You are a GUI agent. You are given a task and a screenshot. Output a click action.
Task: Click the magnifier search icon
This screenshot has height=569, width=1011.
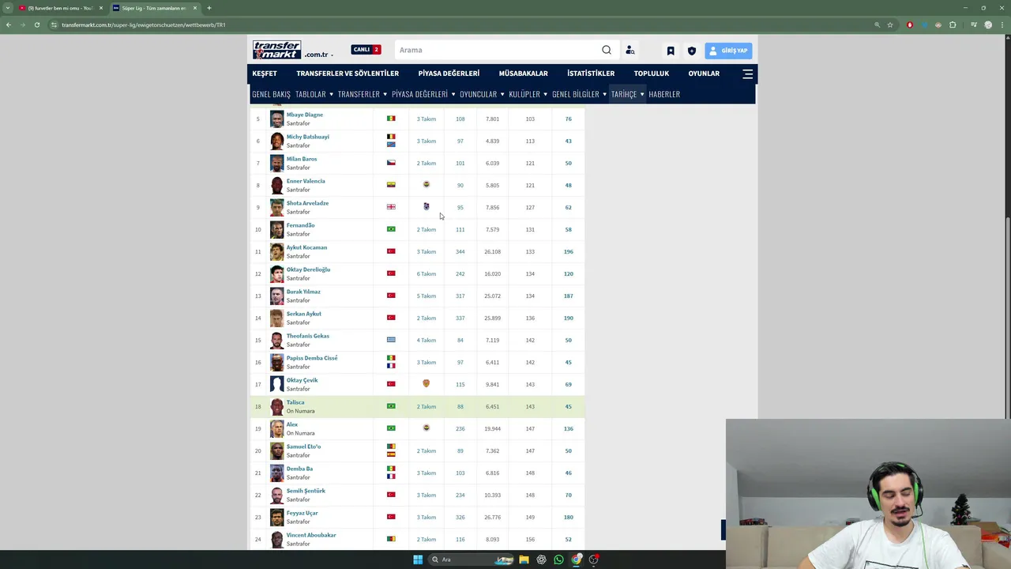607,50
